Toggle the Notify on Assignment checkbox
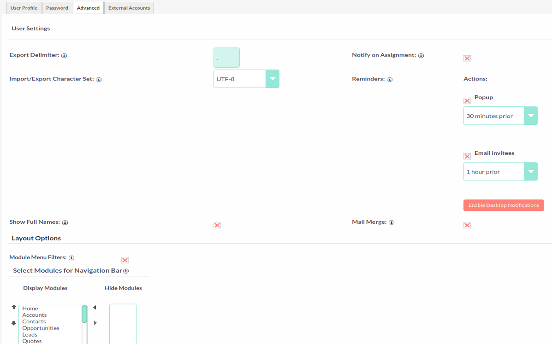 (467, 58)
